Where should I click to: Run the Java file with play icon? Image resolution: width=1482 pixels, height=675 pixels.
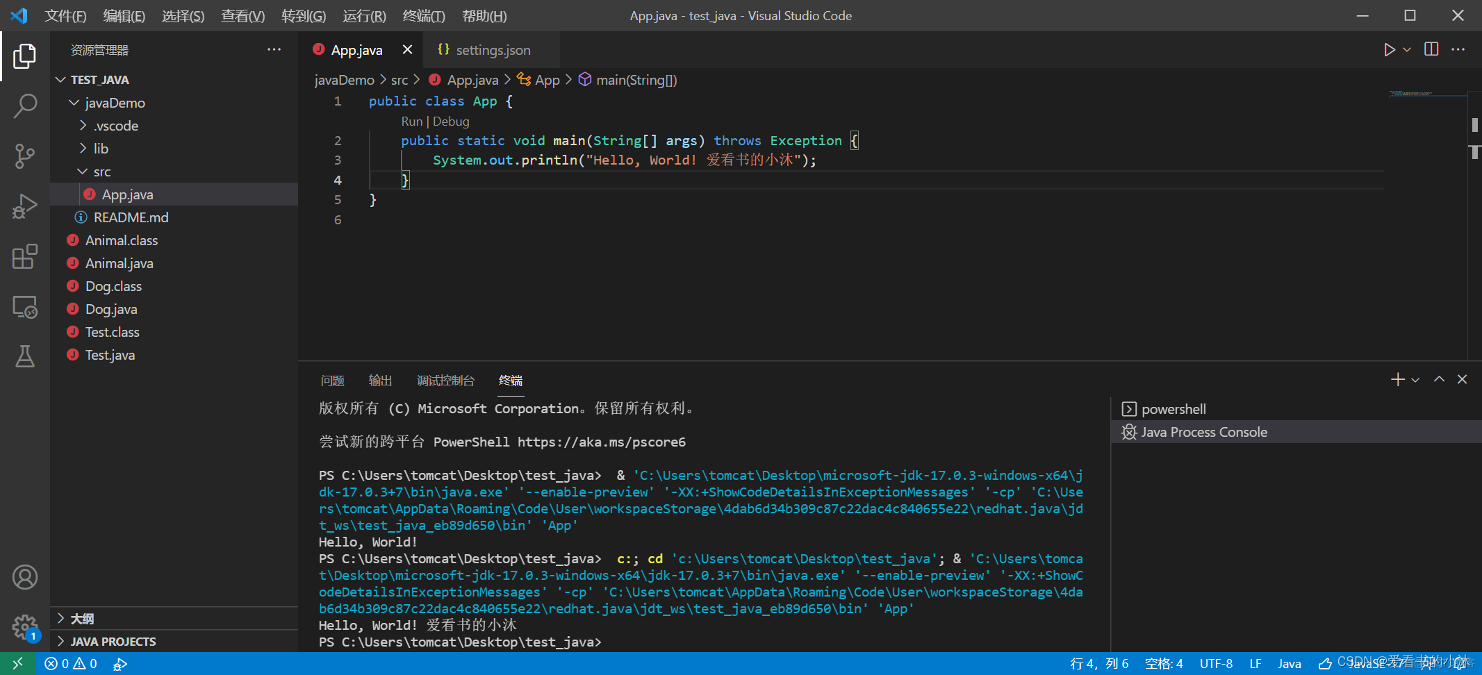coord(1389,50)
